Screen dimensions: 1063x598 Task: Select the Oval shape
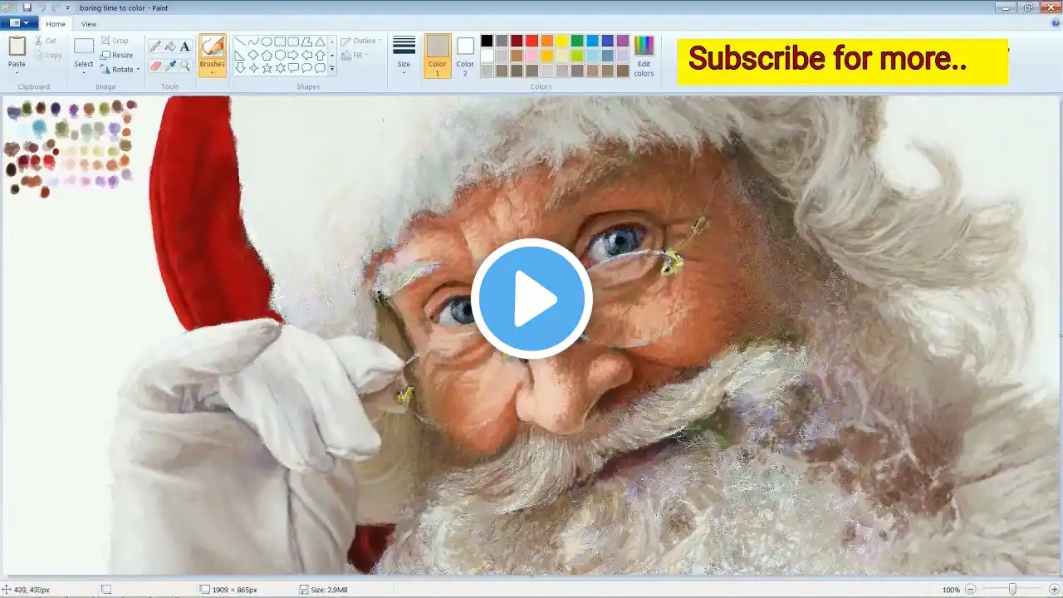tap(267, 42)
